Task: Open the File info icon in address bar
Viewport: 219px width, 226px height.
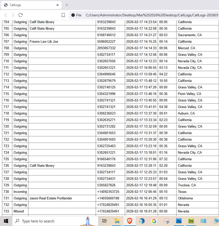Action: [73, 15]
